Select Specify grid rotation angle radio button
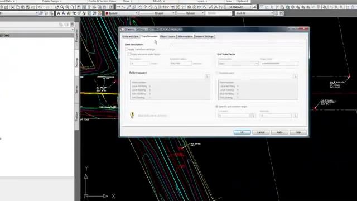The image size is (357, 201). [x=217, y=107]
